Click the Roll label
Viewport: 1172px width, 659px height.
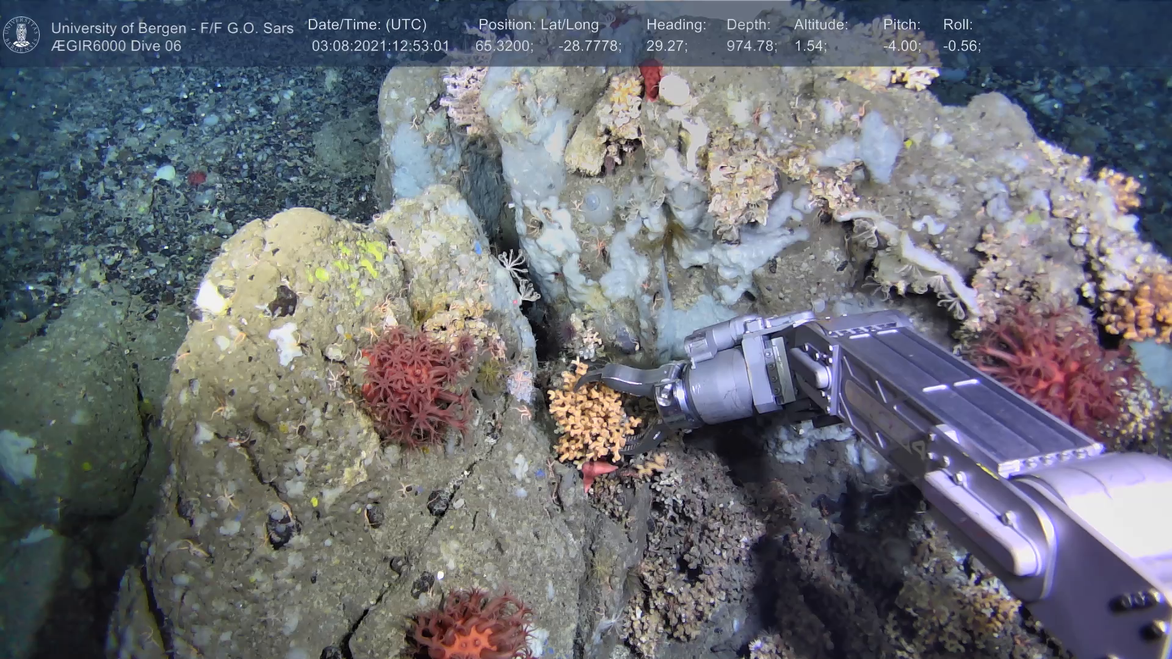point(958,25)
